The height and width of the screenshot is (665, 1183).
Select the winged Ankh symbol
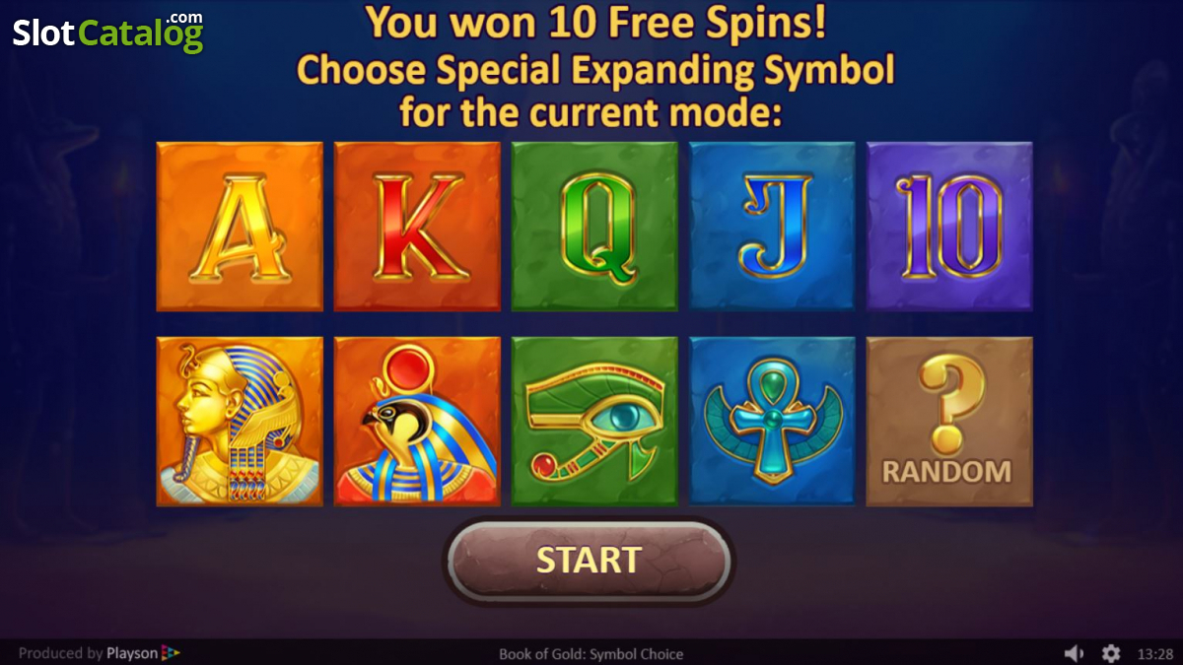[x=772, y=421]
